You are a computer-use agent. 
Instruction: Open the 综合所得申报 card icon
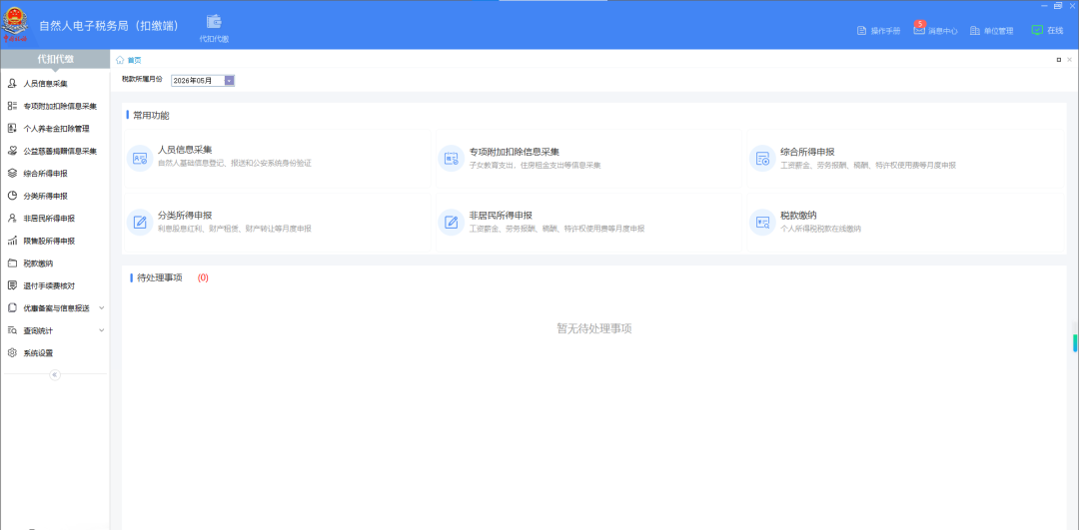762,159
